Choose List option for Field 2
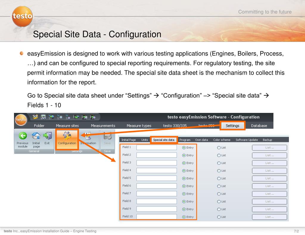The width and height of the screenshot is (305, 235). [219, 155]
